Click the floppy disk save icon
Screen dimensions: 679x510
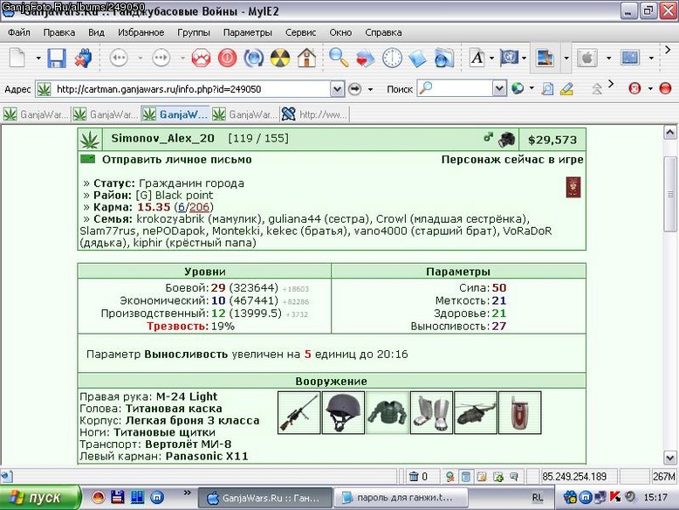pyautogui.click(x=57, y=58)
